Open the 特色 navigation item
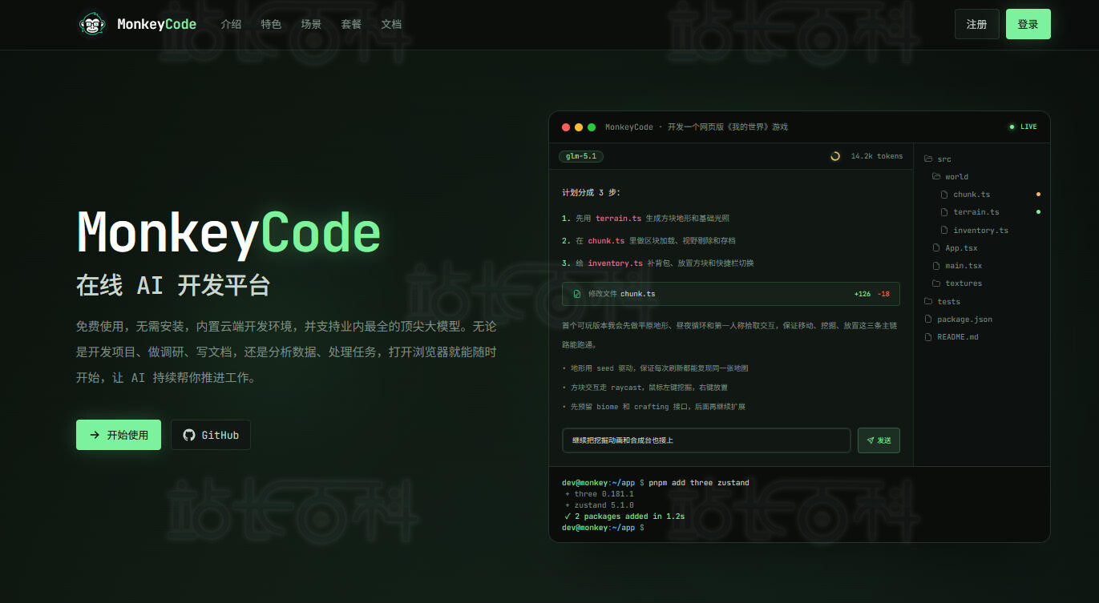This screenshot has width=1099, height=603. click(271, 24)
